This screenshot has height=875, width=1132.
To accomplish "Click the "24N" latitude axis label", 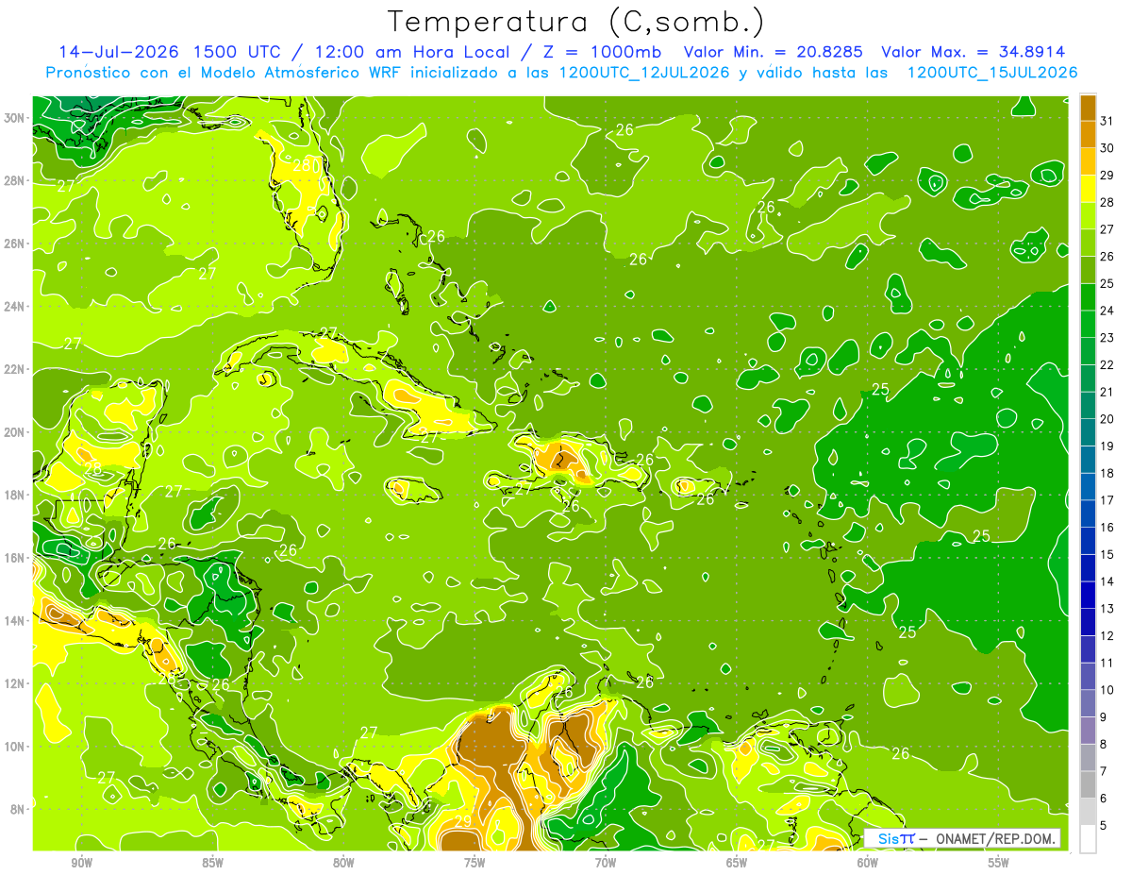I will (x=16, y=307).
